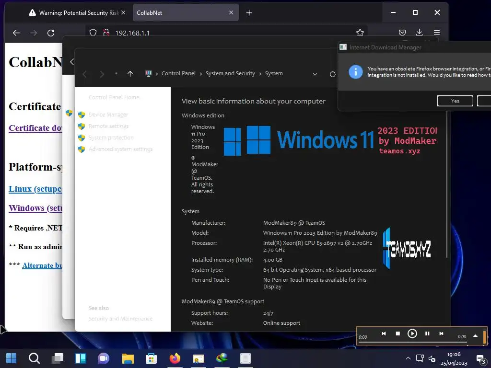Click the Online support website link
491x368 pixels.
click(x=281, y=323)
